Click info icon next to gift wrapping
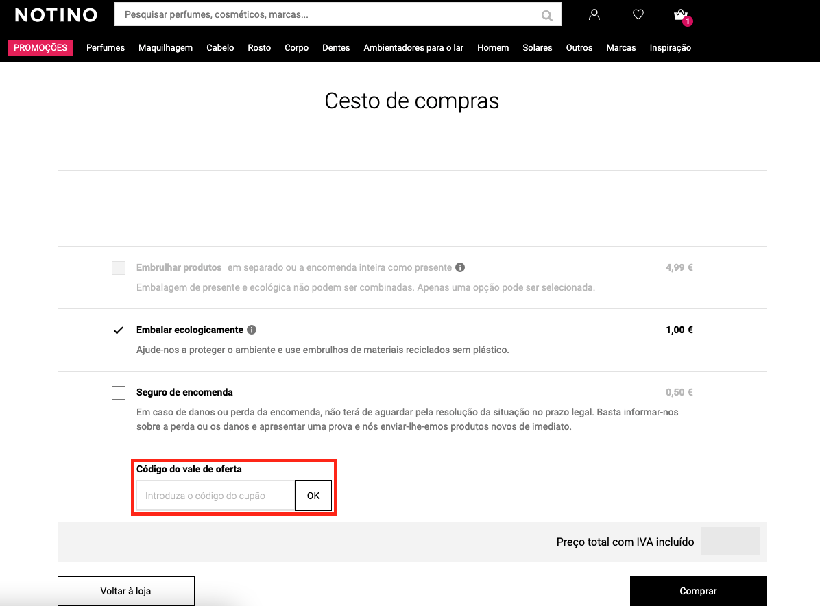The height and width of the screenshot is (606, 820). (x=460, y=267)
